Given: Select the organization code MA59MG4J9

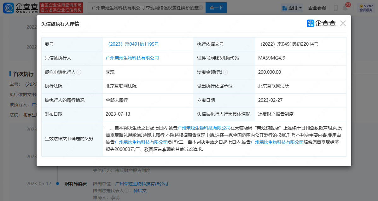Looking at the screenshot, I should pyautogui.click(x=272, y=58).
